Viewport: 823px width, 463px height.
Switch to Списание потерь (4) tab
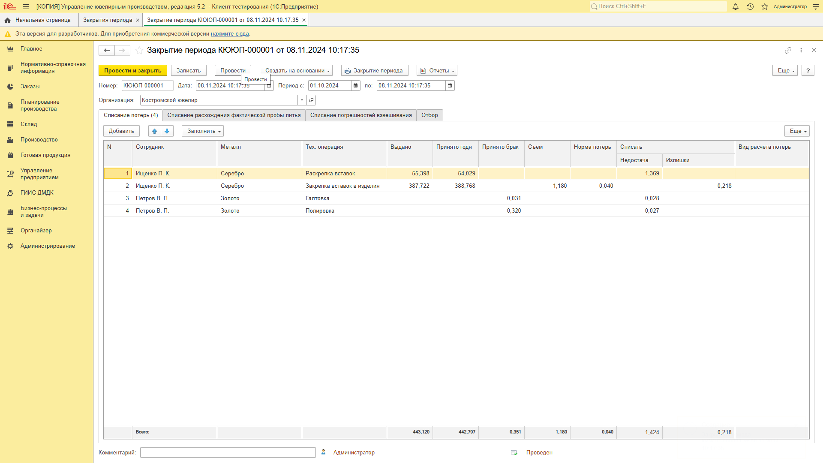pos(131,115)
